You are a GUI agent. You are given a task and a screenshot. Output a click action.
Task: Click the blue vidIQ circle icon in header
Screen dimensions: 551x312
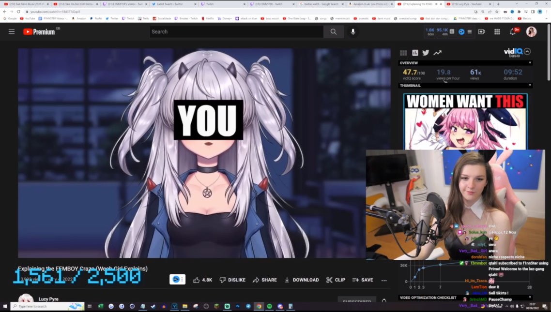tap(461, 31)
